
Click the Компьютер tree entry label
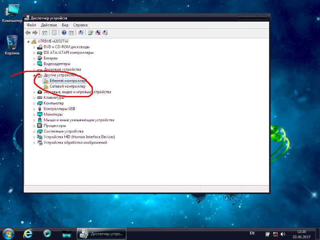[54, 103]
